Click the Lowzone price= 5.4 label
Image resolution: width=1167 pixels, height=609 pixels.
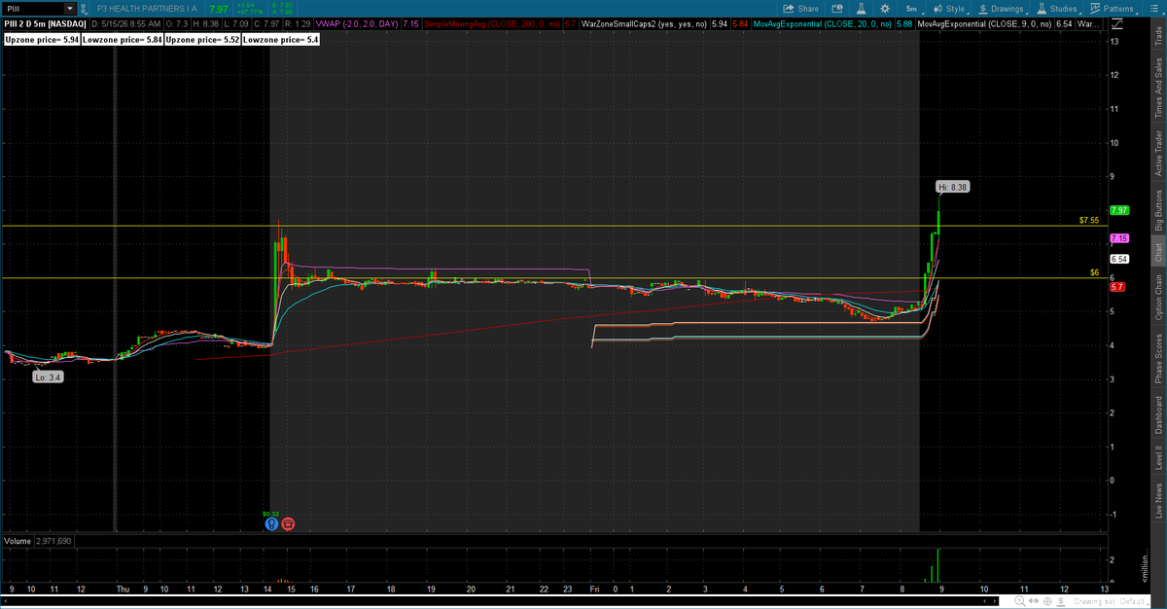click(x=280, y=40)
